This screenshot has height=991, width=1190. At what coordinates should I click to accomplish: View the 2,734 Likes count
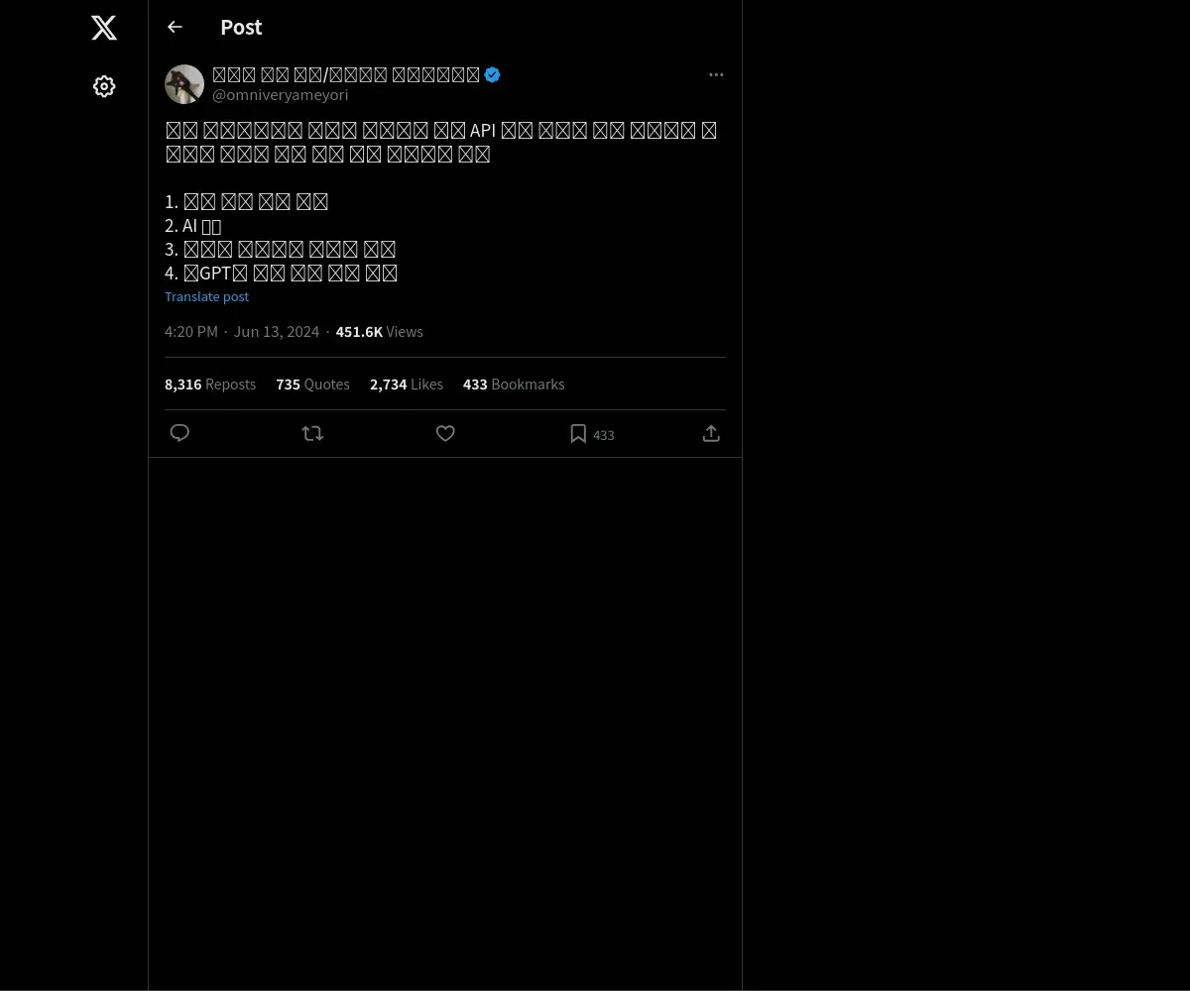click(407, 385)
